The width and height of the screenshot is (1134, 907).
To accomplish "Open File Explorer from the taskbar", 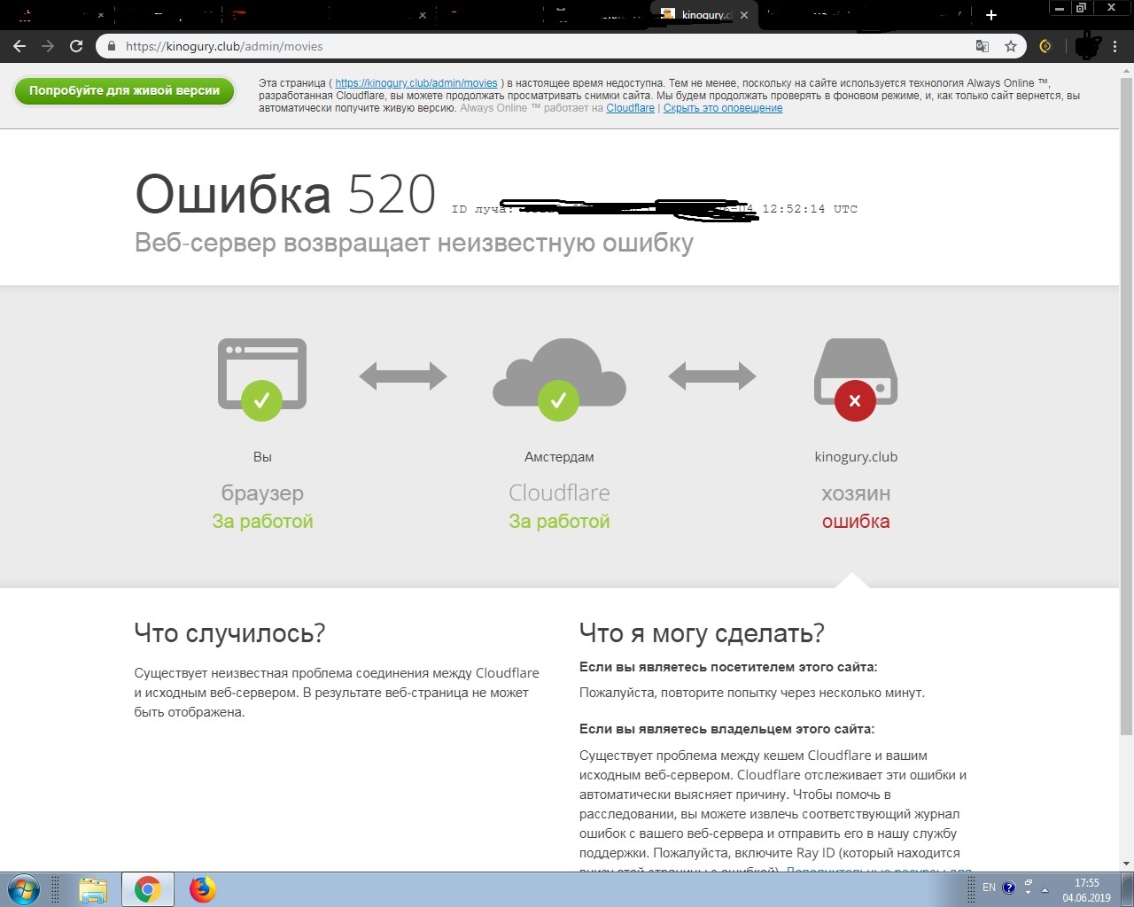I will (x=93, y=889).
